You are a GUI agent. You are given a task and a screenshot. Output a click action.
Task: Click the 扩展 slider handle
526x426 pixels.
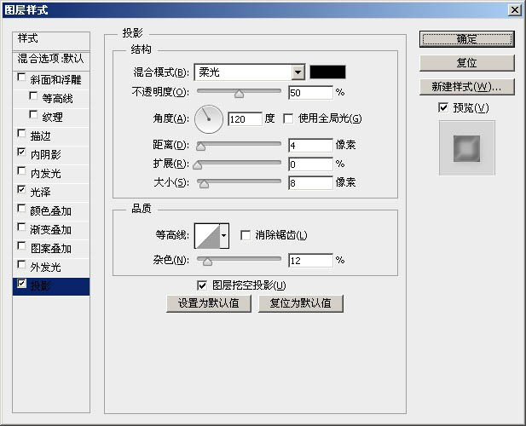(x=198, y=165)
